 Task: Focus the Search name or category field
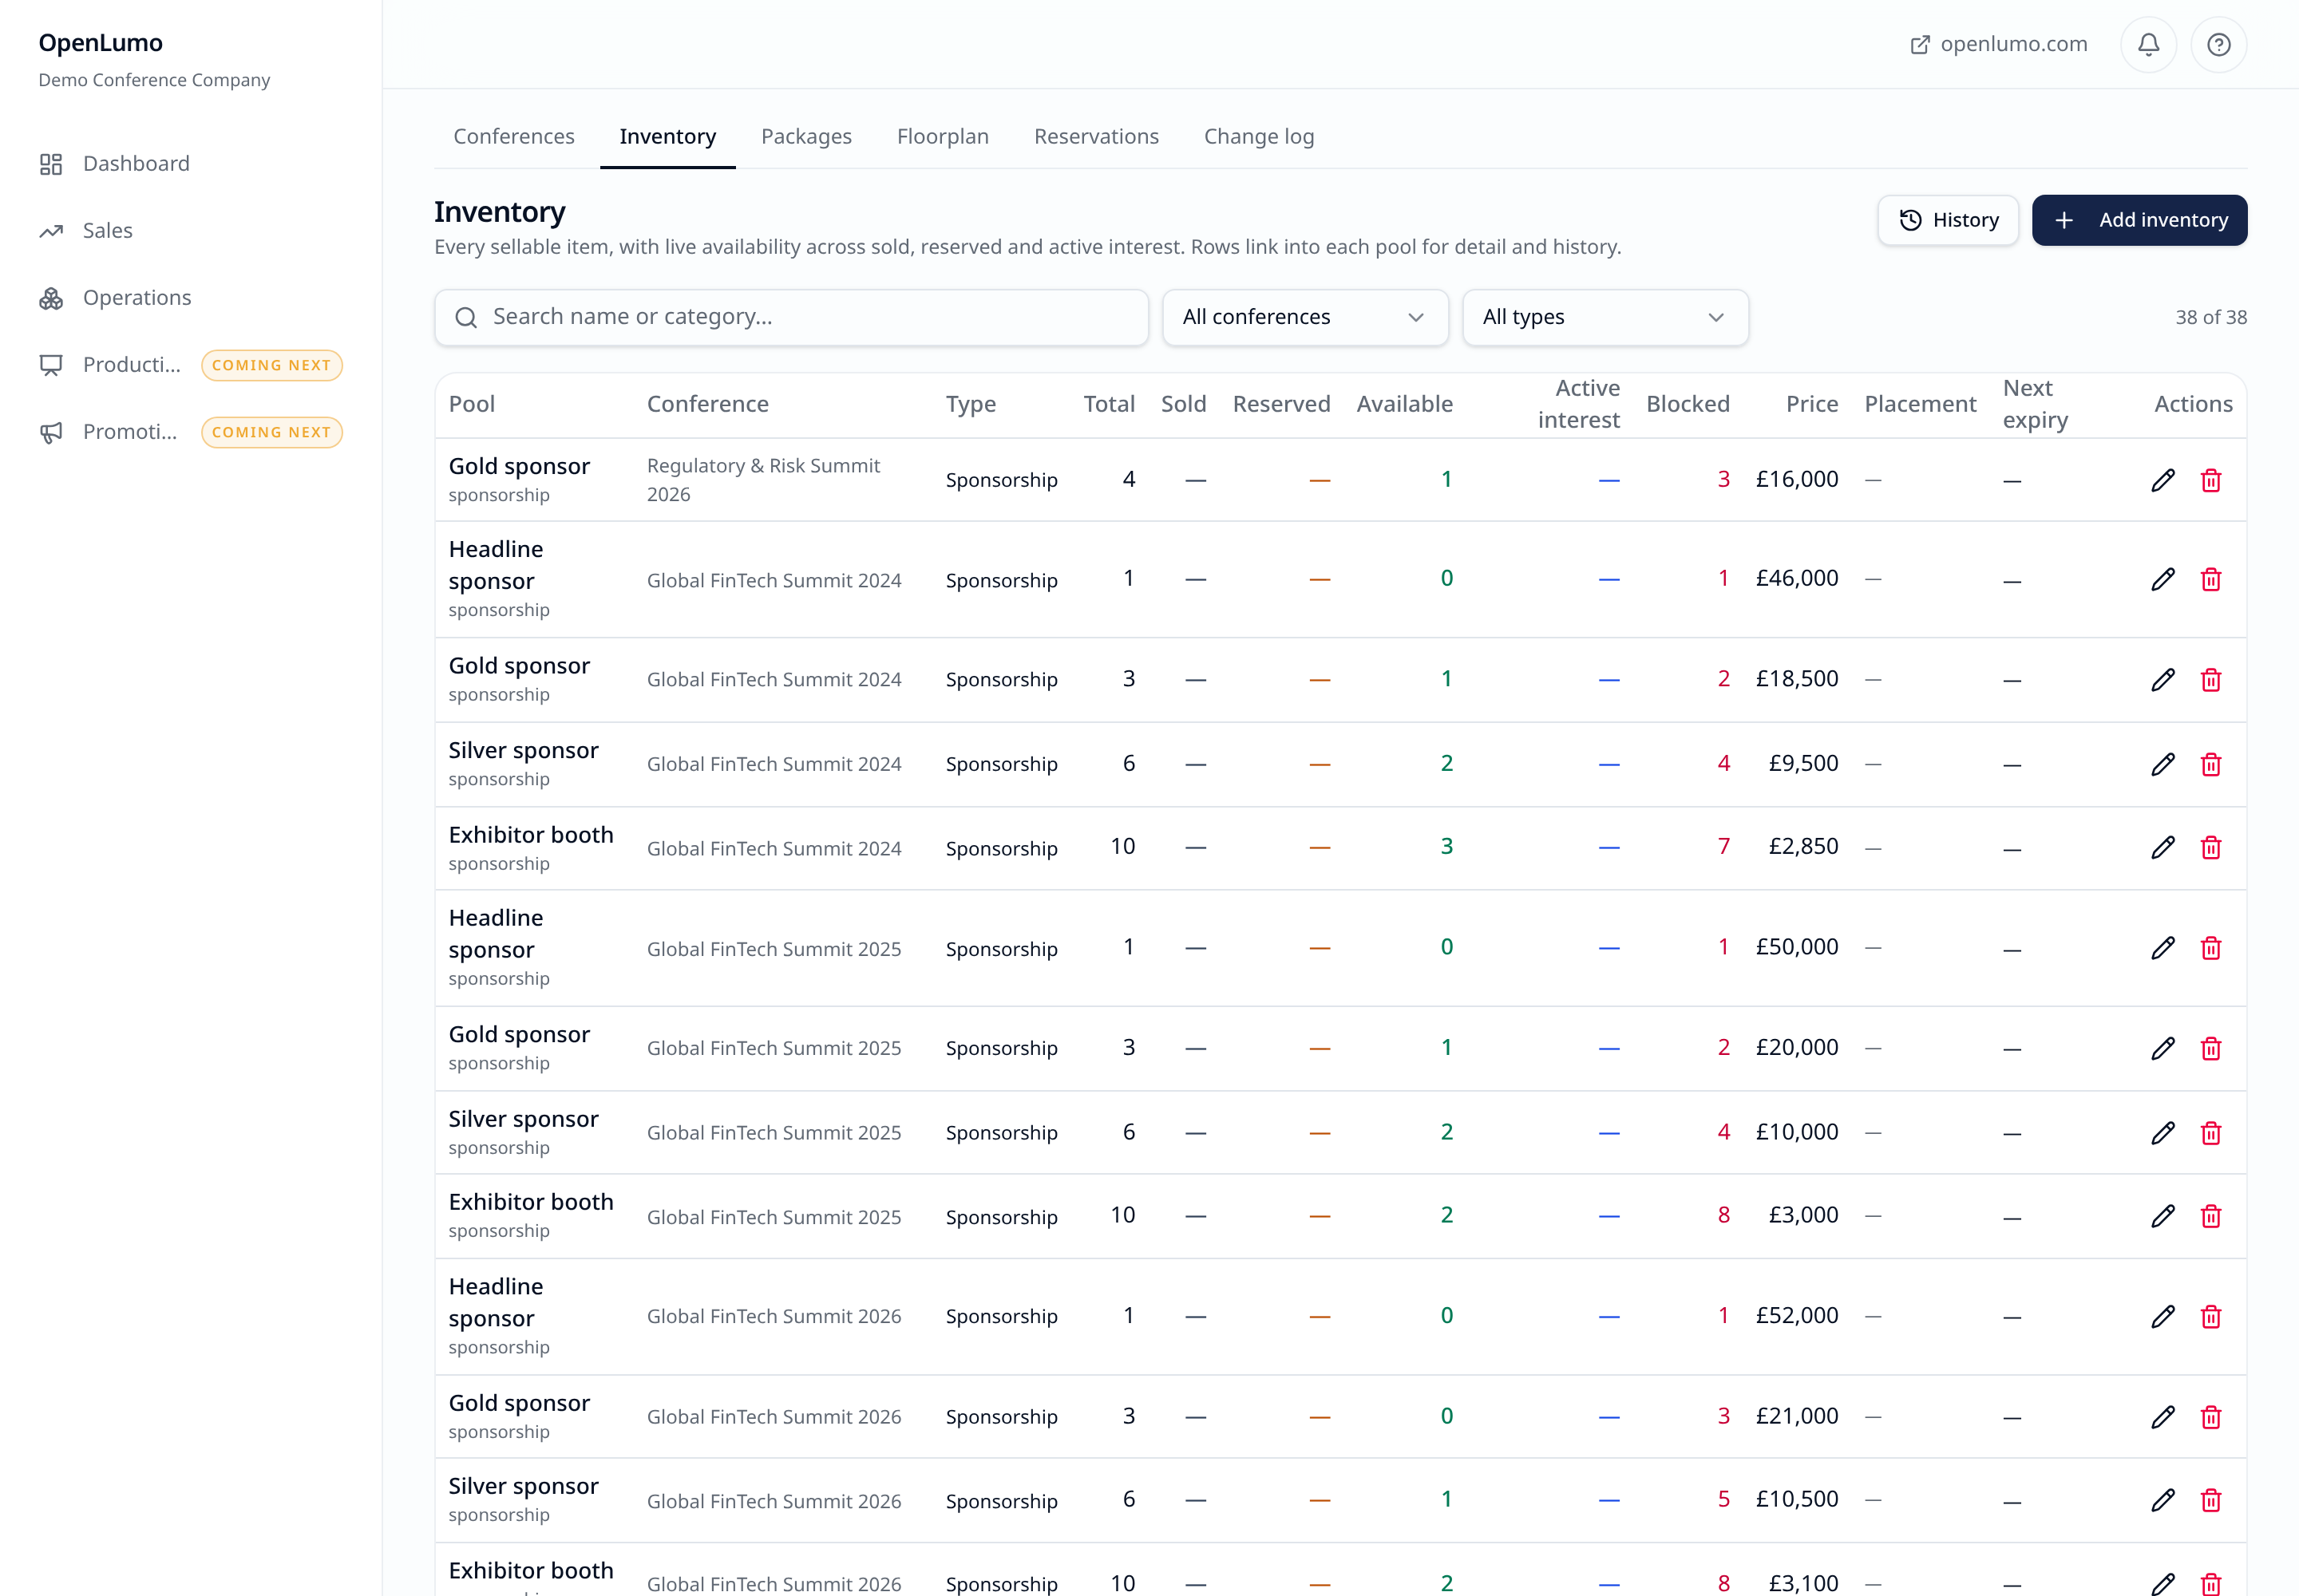click(x=790, y=317)
